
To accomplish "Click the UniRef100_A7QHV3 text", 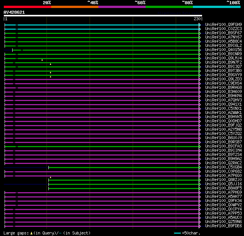I will 223,100.
